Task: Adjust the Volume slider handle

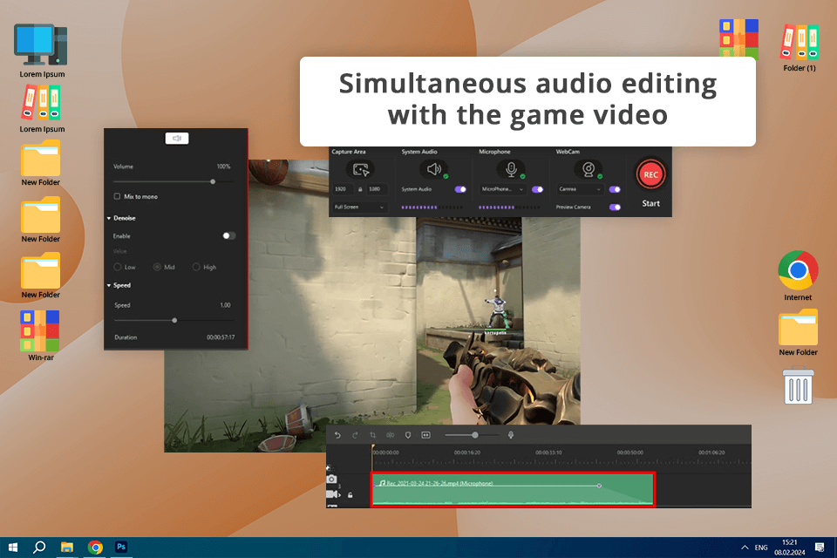Action: [x=213, y=181]
